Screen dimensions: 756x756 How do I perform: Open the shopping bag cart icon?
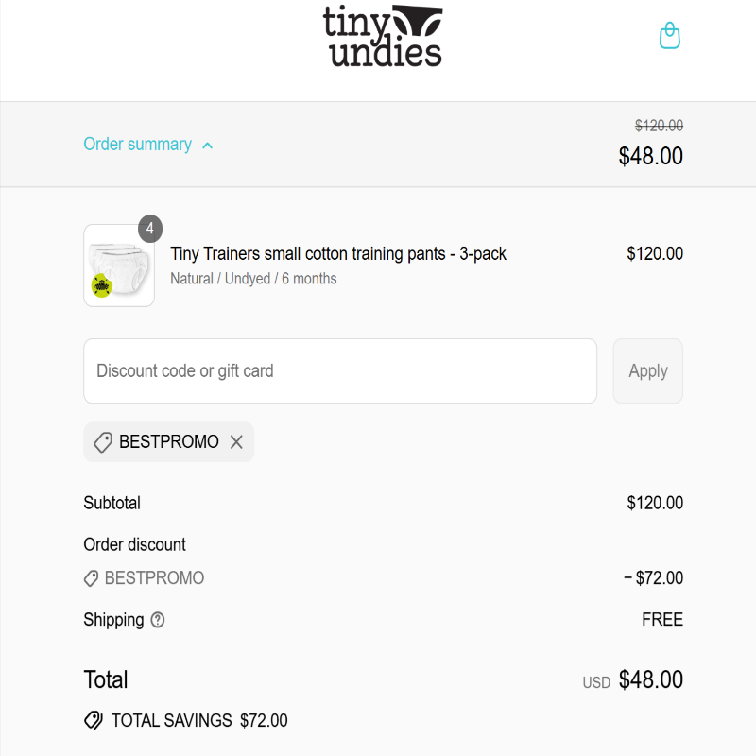tap(669, 35)
